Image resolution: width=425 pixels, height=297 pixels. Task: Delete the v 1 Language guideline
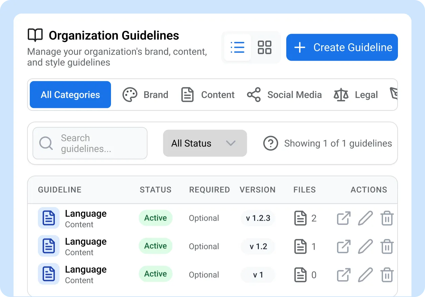pyautogui.click(x=387, y=275)
